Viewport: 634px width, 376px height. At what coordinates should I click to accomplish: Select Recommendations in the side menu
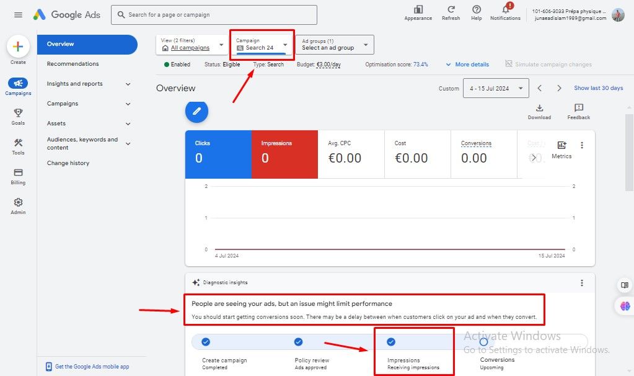tap(73, 64)
